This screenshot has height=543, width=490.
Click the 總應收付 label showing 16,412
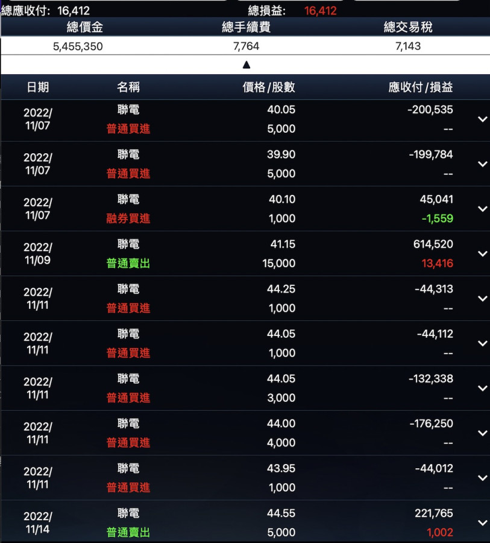pos(45,11)
